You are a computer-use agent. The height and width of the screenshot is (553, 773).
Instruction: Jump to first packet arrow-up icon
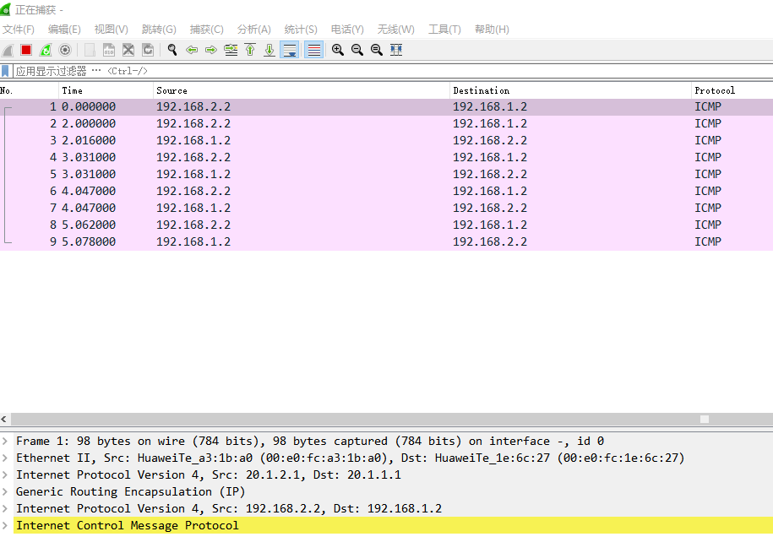[250, 50]
